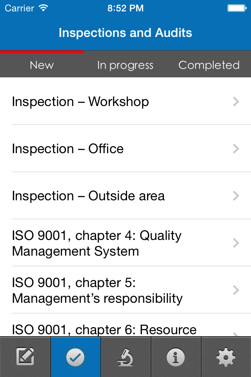The height and width of the screenshot is (377, 251).
Task: Open the settings gear icon
Action: click(x=226, y=357)
